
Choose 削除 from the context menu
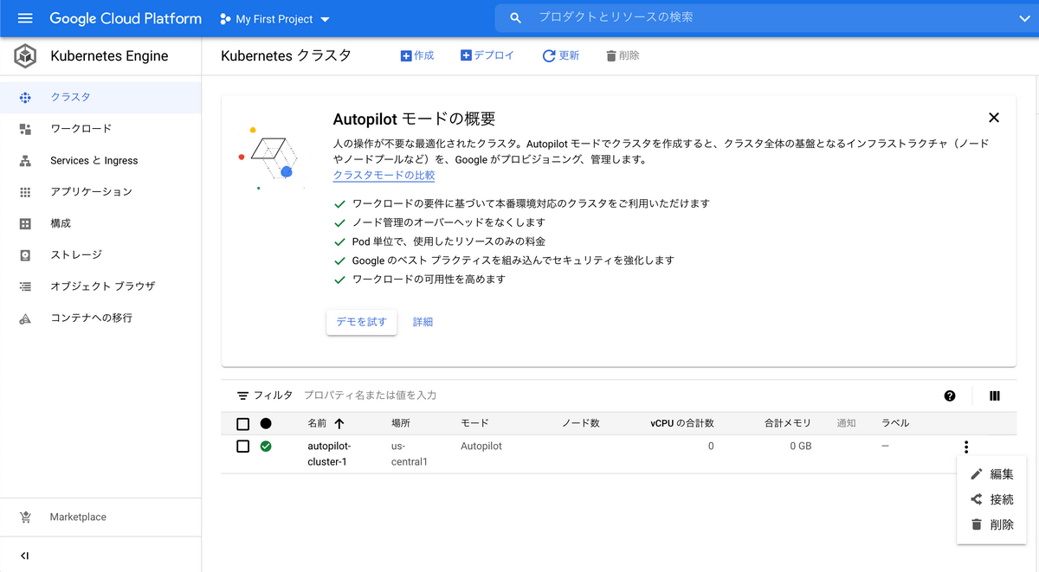click(991, 524)
